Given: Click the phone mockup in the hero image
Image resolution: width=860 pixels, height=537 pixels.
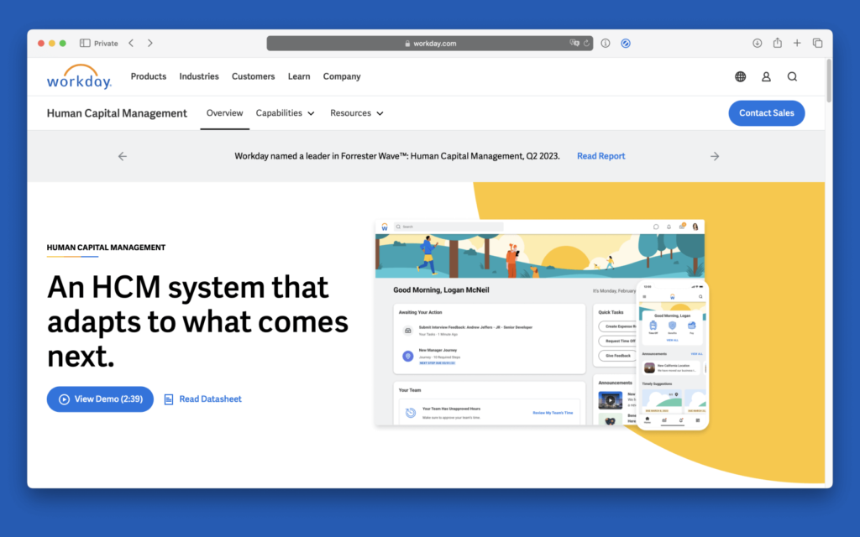Looking at the screenshot, I should click(x=673, y=355).
